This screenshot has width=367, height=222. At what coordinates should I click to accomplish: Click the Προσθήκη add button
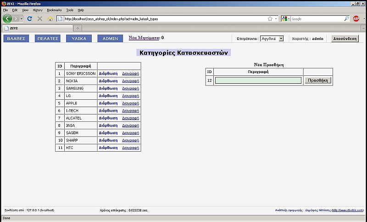[318, 80]
